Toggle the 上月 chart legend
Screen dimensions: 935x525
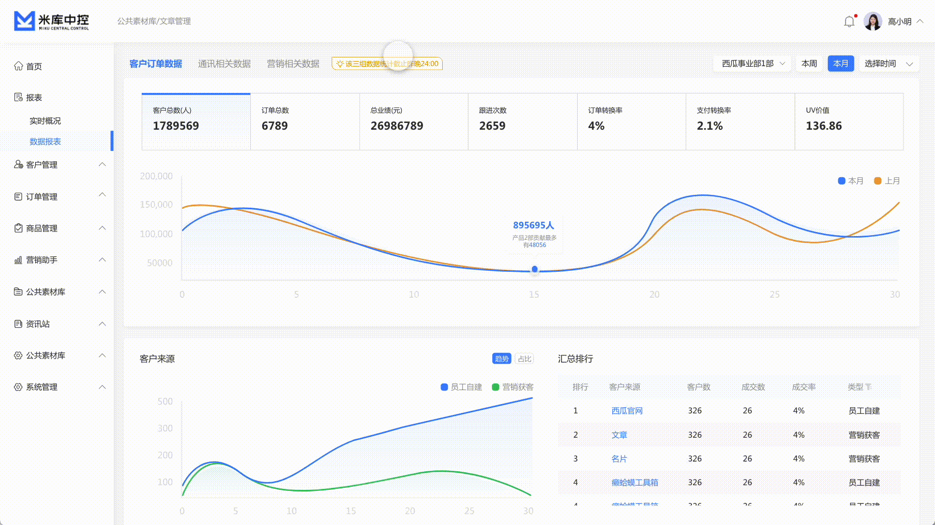(x=887, y=181)
